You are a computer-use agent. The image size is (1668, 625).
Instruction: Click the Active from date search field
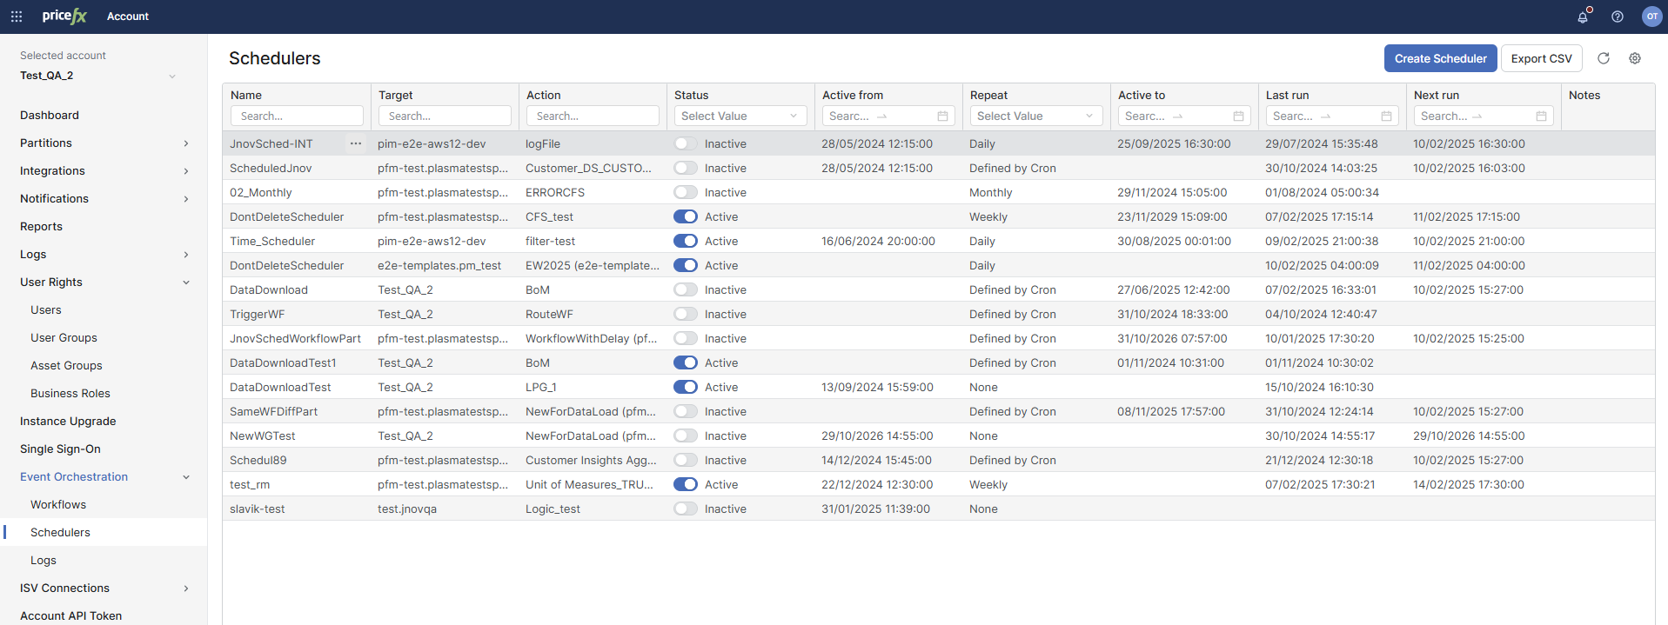(x=888, y=116)
